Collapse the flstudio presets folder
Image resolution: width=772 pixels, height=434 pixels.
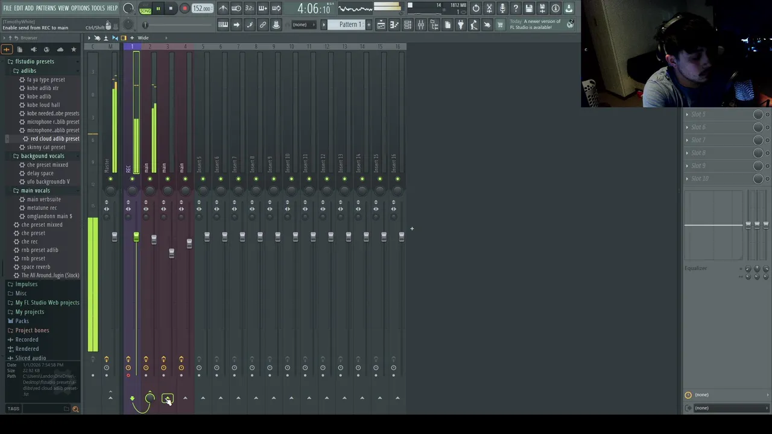coord(34,61)
